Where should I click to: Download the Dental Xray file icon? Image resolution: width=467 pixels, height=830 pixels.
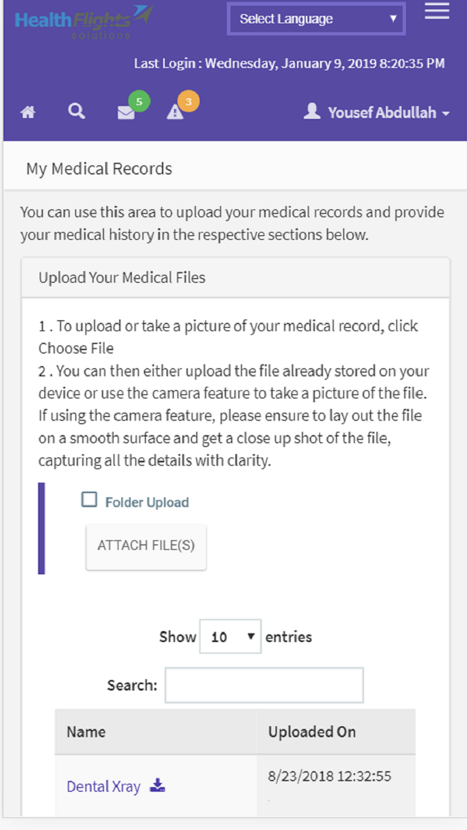click(x=157, y=785)
